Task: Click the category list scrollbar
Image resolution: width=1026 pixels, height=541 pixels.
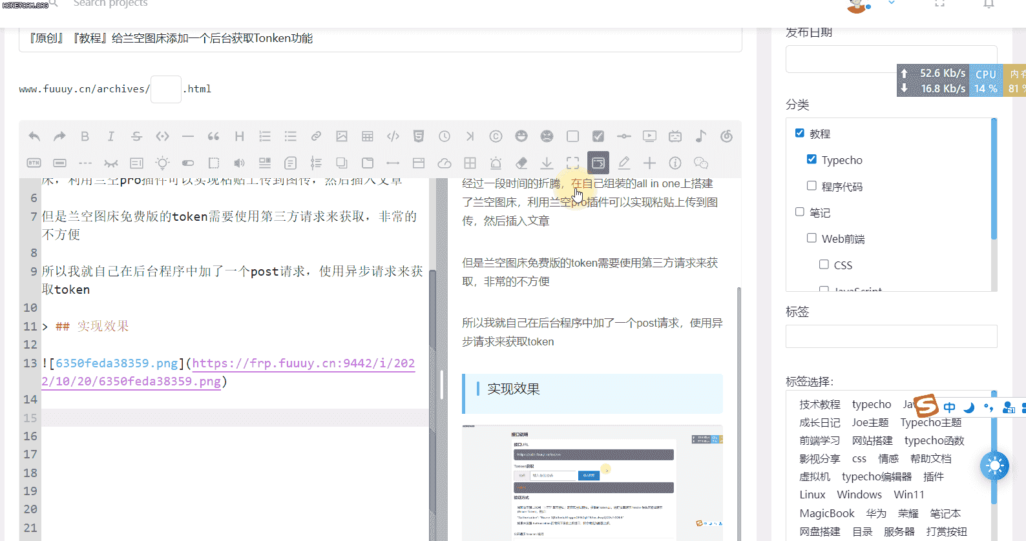Action: click(x=994, y=181)
